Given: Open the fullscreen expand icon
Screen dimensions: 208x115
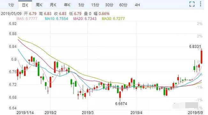Looking at the screenshot, I should point(192,4).
